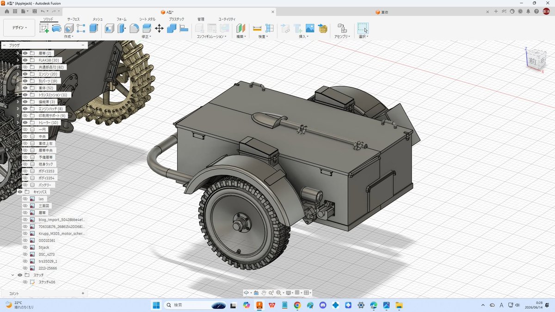Toggle visibility of FLAK38 (30) folder

click(x=25, y=60)
